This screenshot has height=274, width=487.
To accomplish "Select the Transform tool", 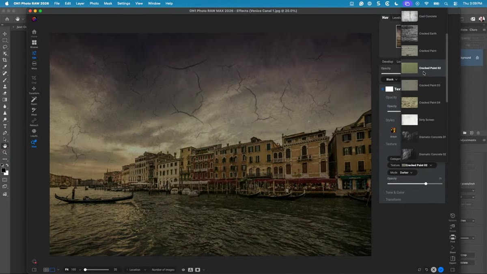I will (34, 90).
